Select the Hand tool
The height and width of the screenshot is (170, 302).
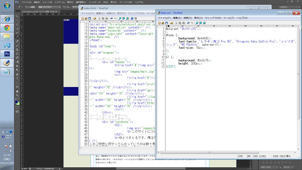(x=17, y=91)
